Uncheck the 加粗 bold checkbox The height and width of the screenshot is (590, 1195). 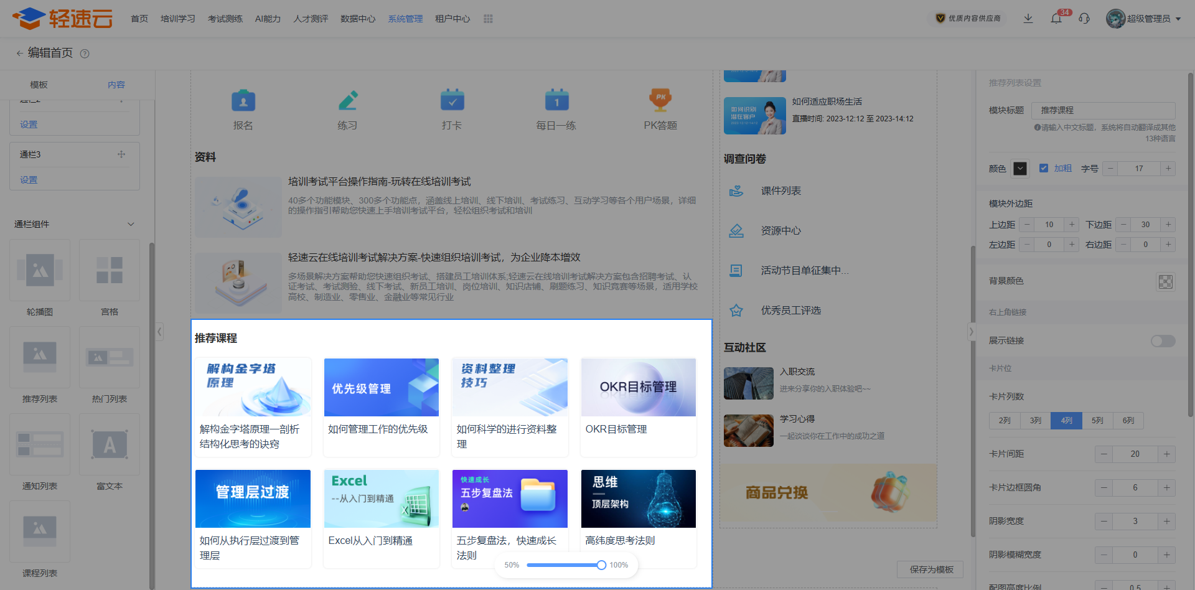coord(1044,168)
